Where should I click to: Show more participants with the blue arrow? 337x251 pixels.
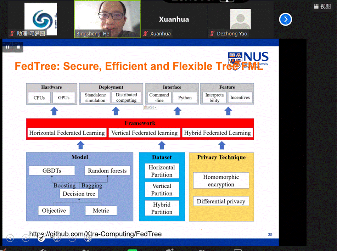tap(285, 19)
